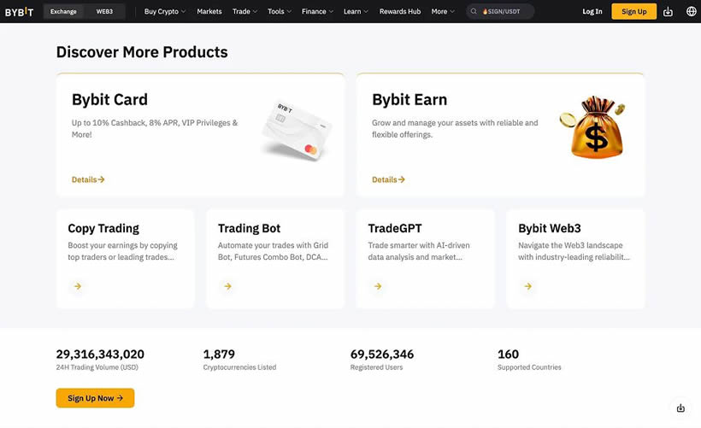Expand the Trade dropdown menu
Screen dimensions: 701x428
pos(244,12)
